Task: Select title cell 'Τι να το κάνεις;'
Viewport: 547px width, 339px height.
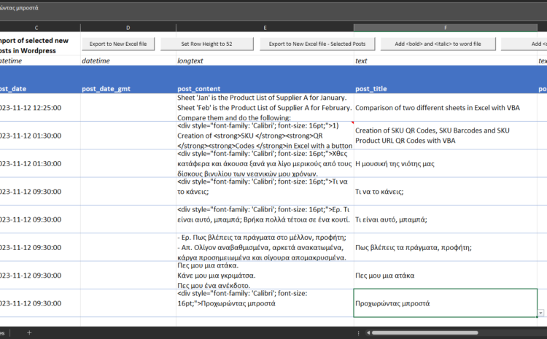Action: 446,191
